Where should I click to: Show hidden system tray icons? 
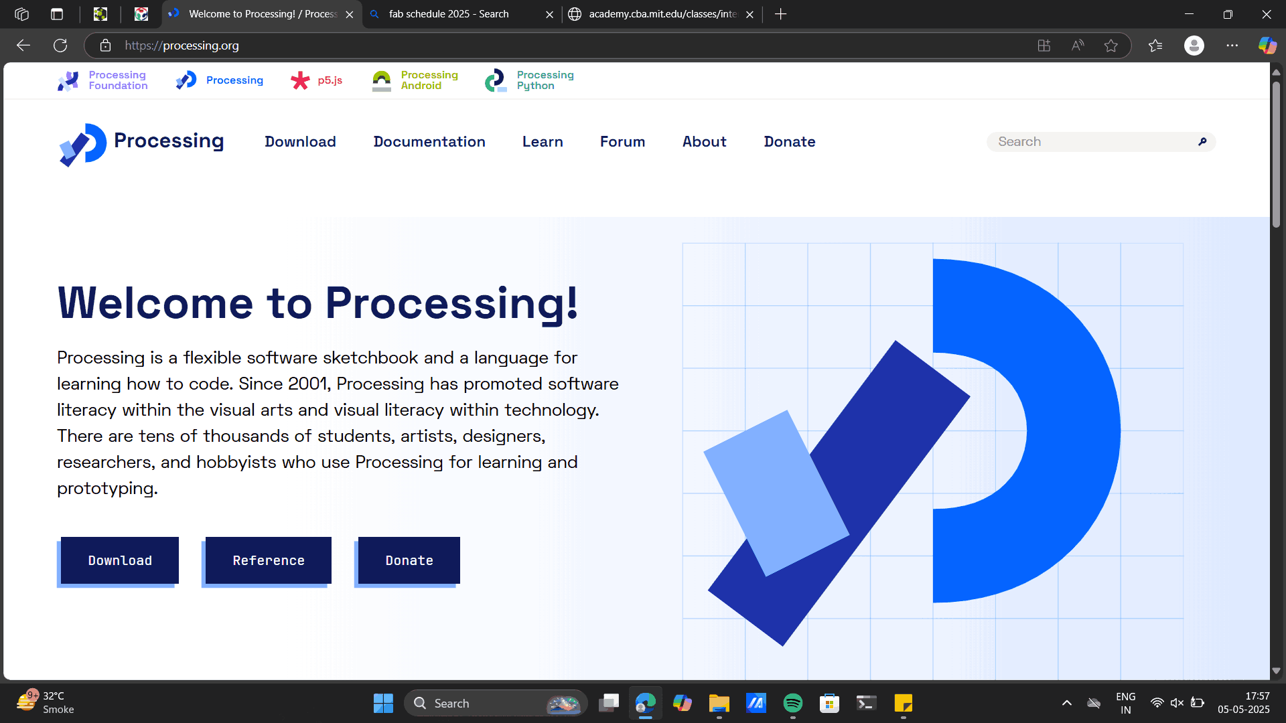(x=1067, y=703)
